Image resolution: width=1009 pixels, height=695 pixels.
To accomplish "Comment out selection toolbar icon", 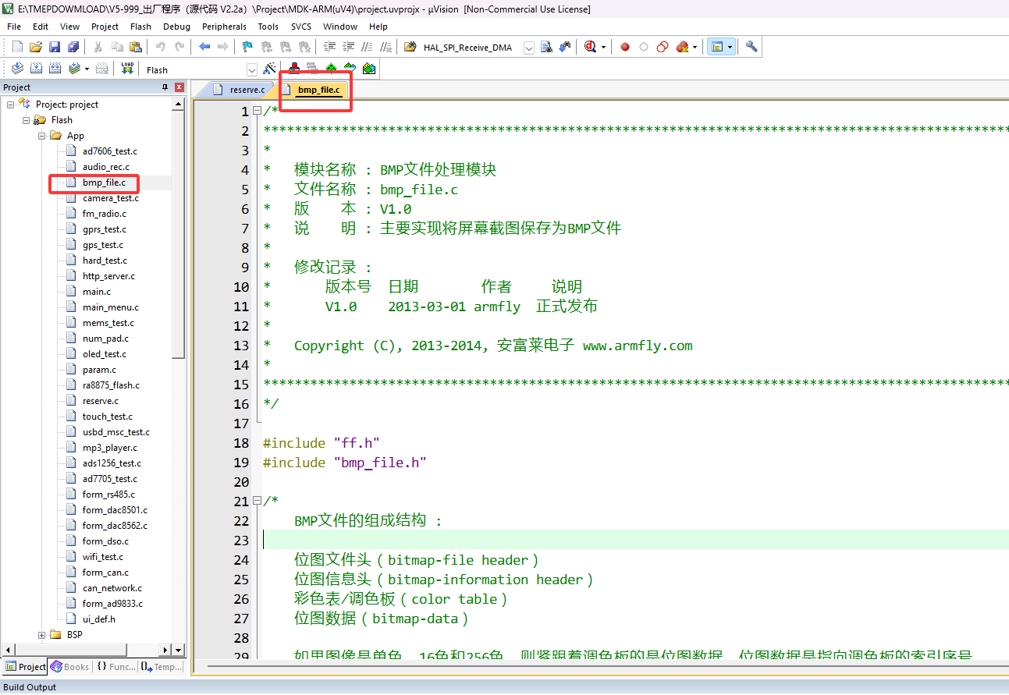I will (367, 47).
